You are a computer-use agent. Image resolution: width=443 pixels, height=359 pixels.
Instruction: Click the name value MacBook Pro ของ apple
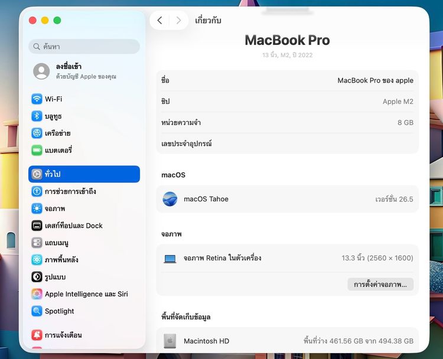pos(375,80)
